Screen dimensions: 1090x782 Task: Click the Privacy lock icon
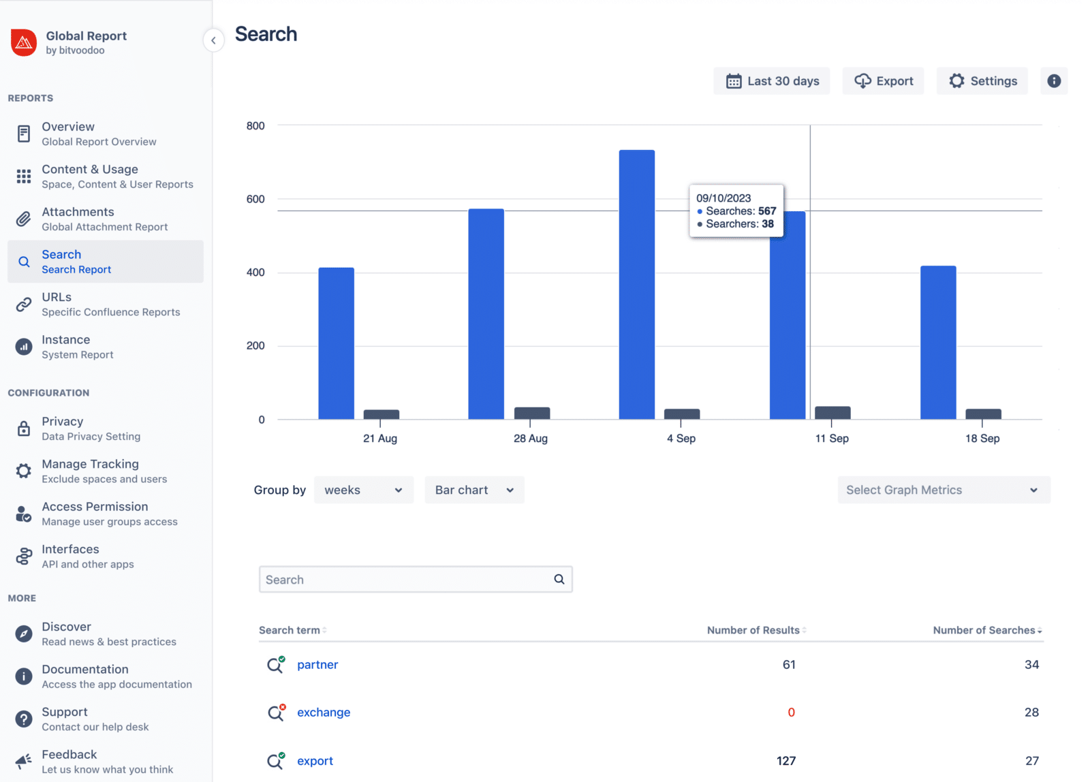coord(22,428)
